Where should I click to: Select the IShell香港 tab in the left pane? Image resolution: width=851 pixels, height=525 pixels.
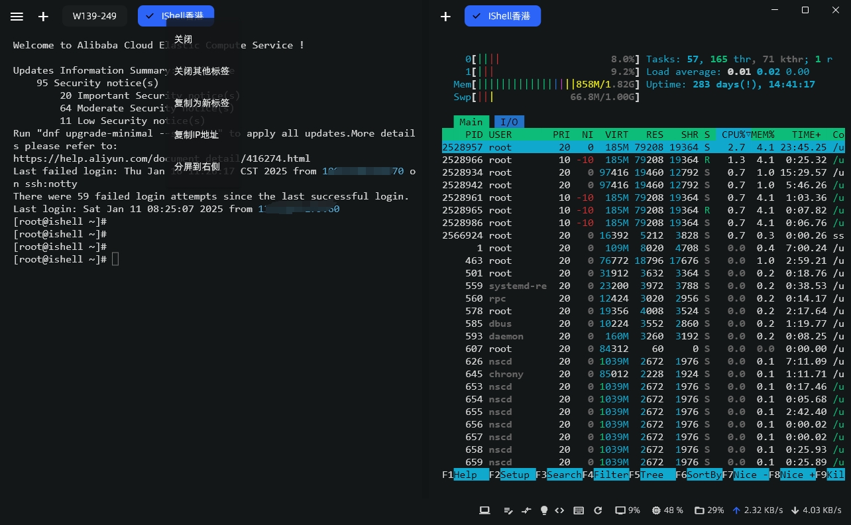click(x=176, y=16)
